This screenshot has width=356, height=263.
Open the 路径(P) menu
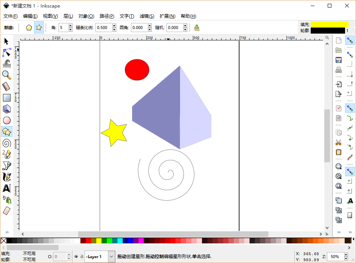tap(107, 16)
